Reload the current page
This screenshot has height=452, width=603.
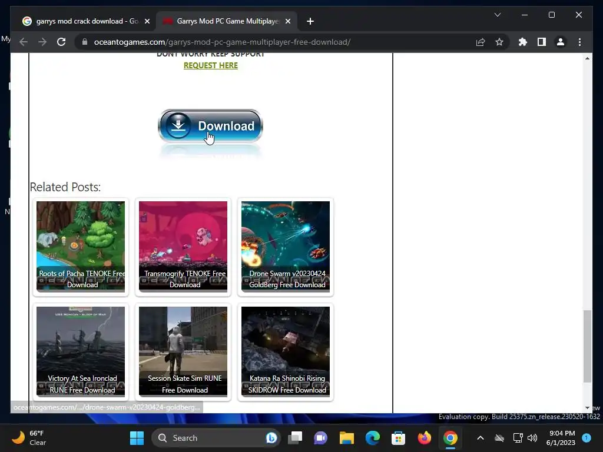point(61,42)
